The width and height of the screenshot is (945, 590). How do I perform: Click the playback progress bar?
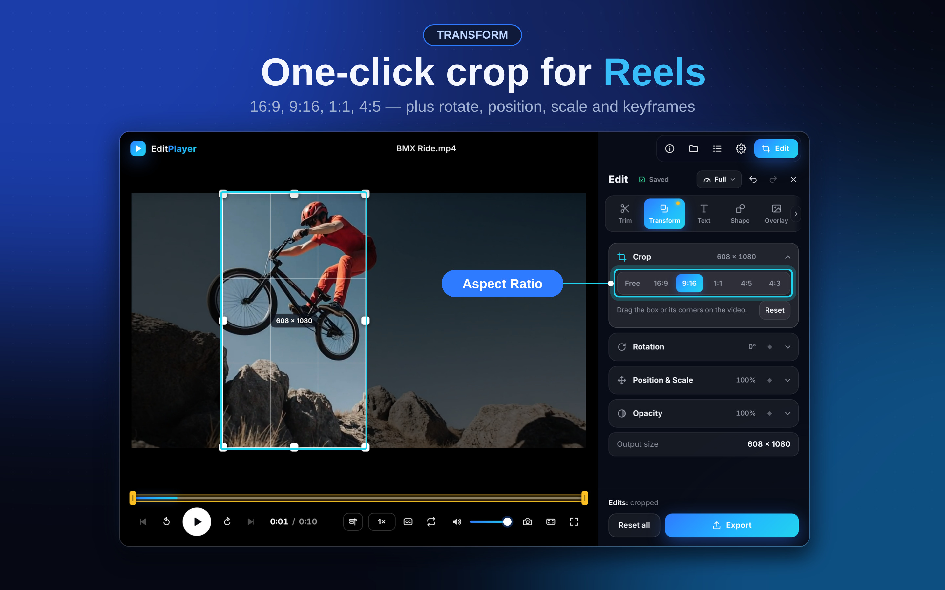[358, 498]
